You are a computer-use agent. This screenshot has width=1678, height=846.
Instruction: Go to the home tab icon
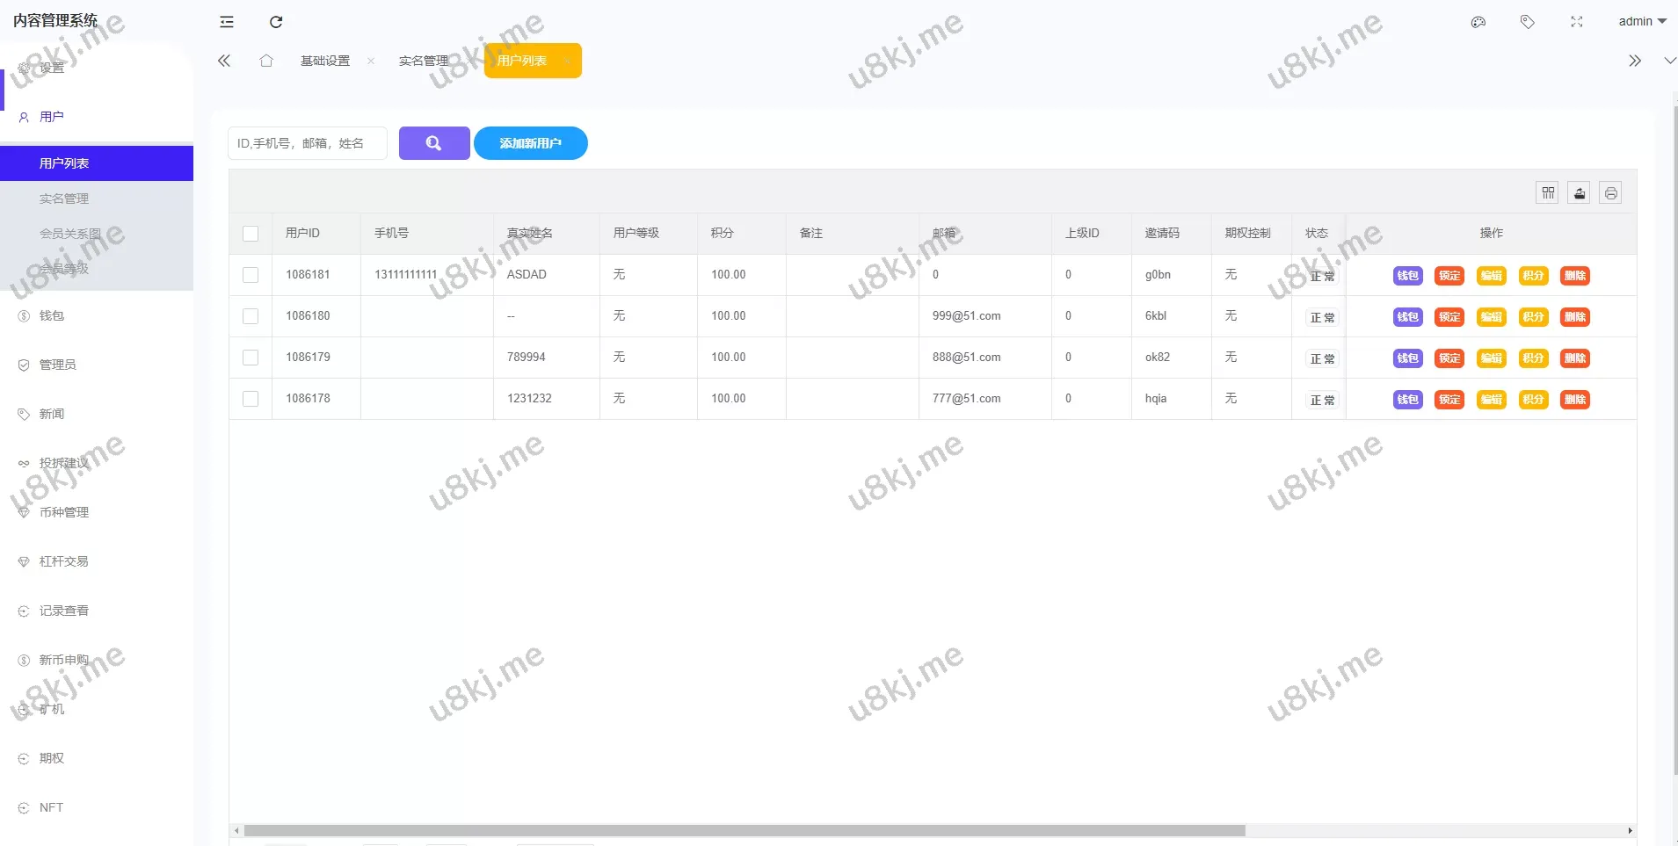[x=266, y=61]
